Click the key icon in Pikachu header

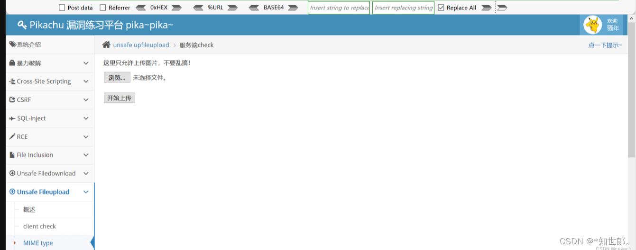tap(22, 25)
